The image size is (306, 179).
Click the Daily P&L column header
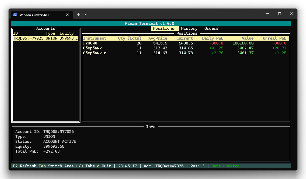(213, 38)
